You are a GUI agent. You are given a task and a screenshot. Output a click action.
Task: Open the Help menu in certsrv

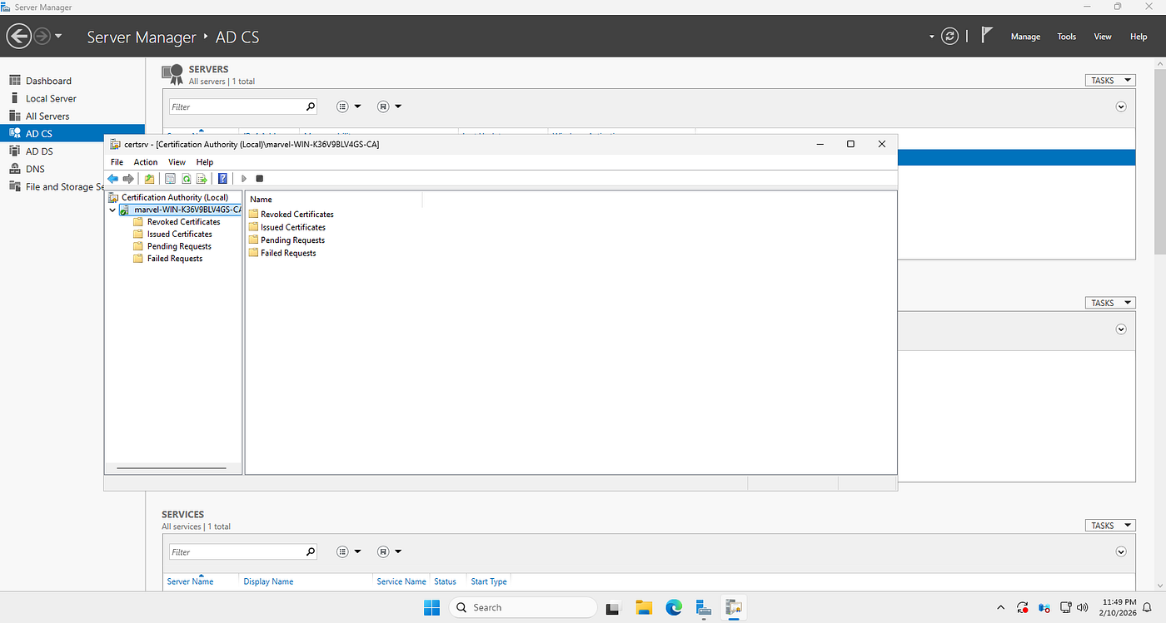(205, 162)
